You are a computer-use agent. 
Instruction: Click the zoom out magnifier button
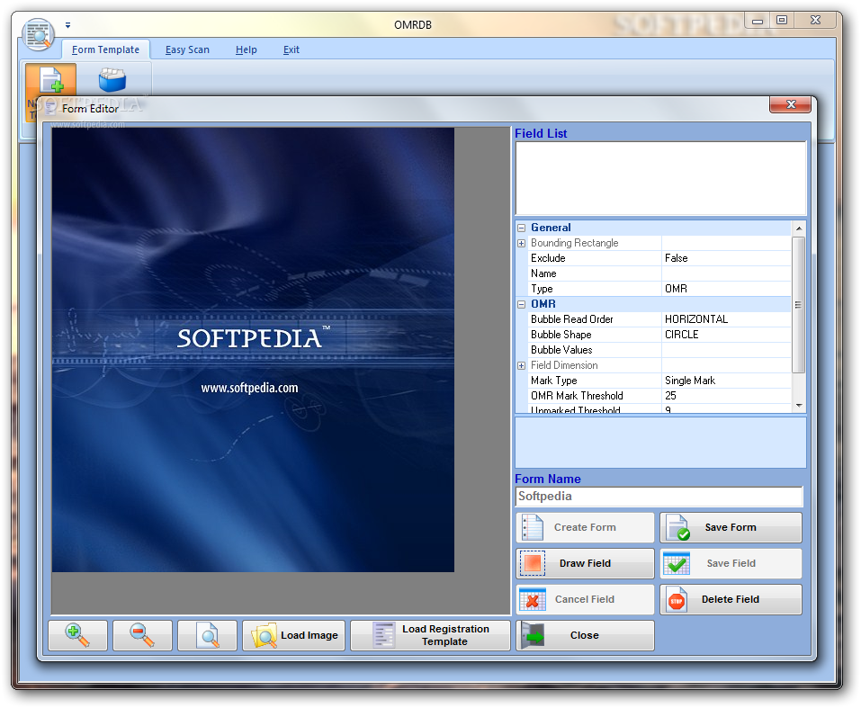[142, 635]
